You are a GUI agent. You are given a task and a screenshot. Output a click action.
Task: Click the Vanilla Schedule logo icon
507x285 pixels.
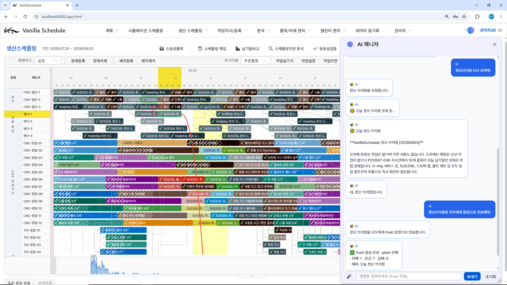(11, 30)
